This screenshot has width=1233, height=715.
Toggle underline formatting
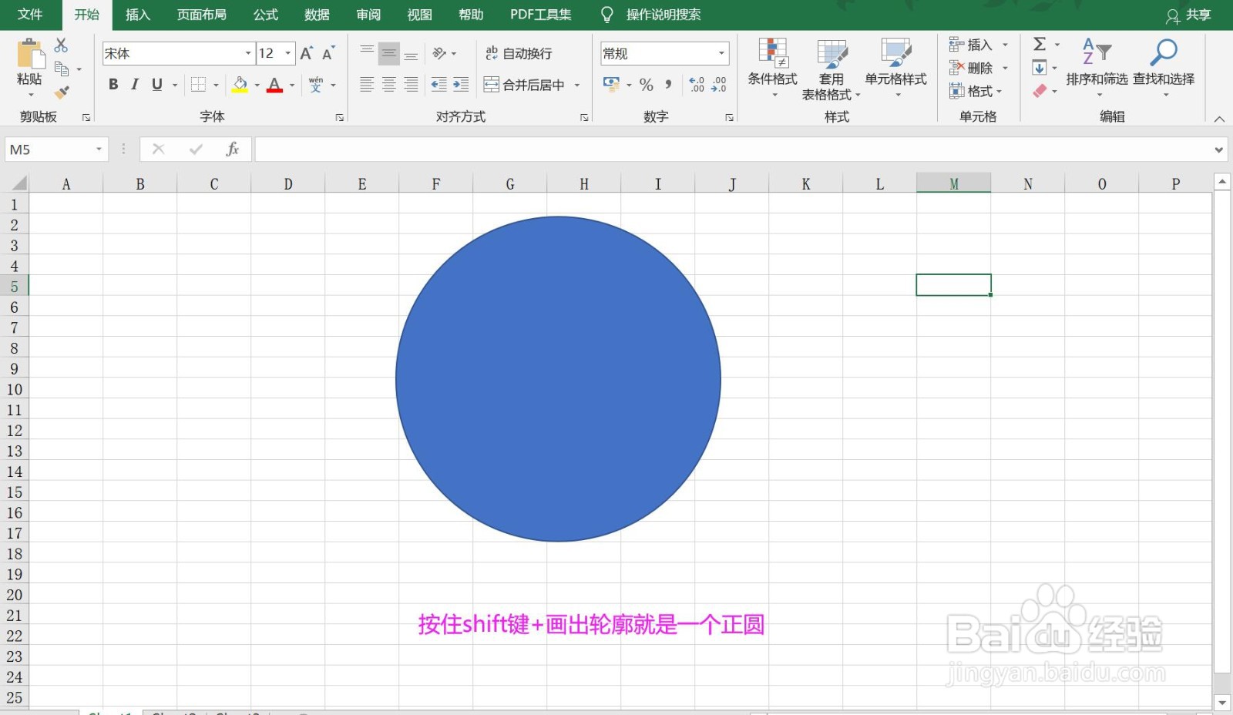[x=156, y=85]
